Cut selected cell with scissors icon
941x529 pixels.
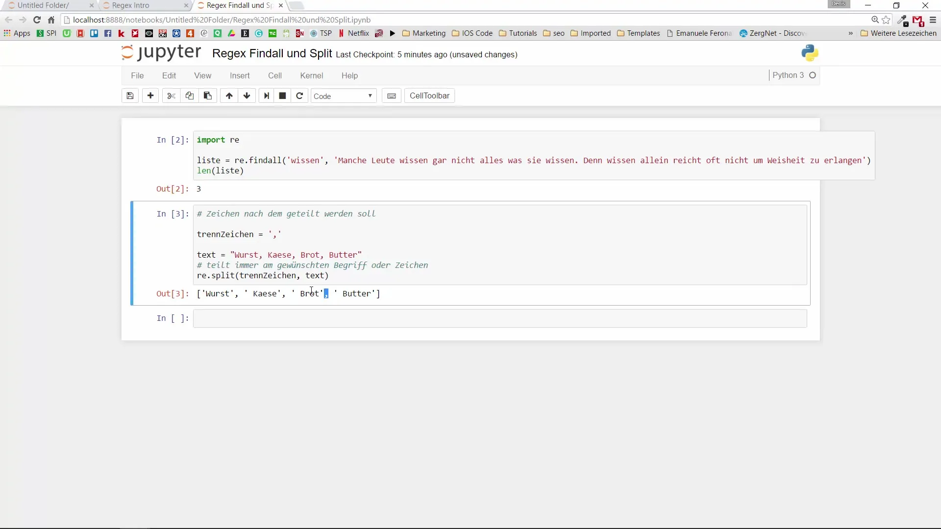click(x=171, y=96)
